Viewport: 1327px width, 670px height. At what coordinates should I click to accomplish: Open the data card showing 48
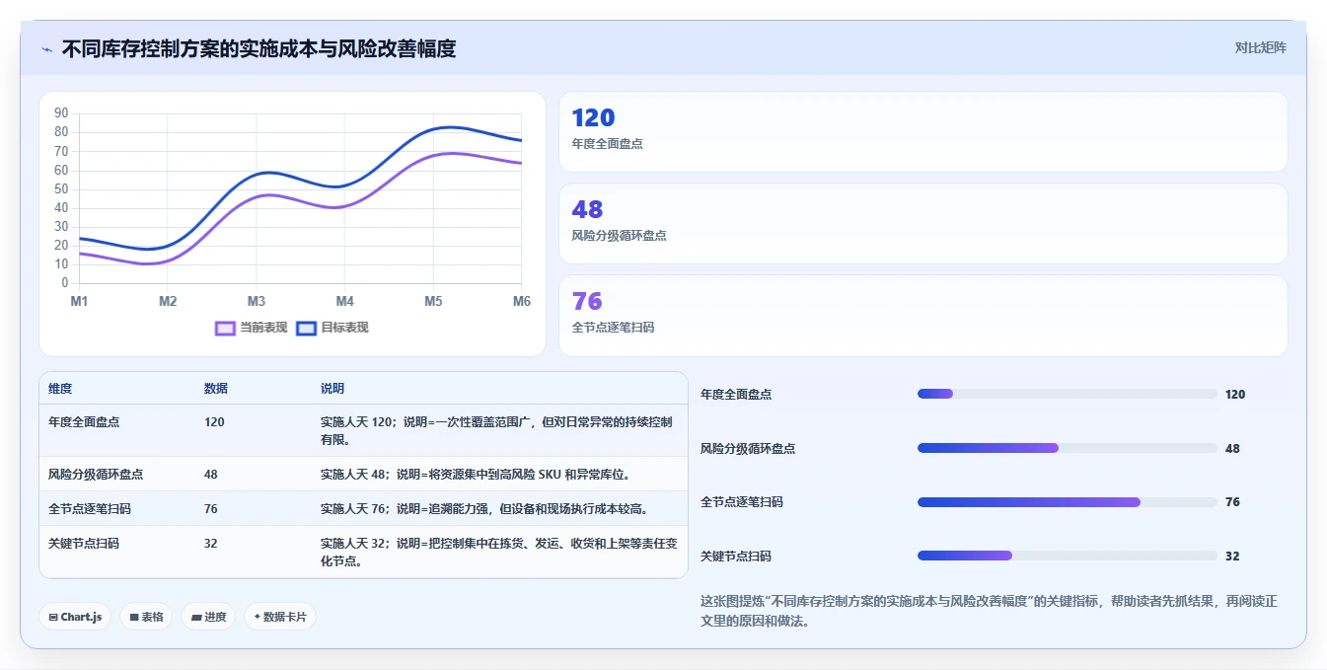922,223
